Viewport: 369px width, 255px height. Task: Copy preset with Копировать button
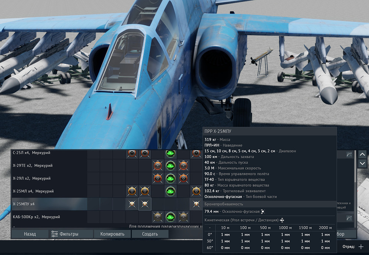coord(112,234)
